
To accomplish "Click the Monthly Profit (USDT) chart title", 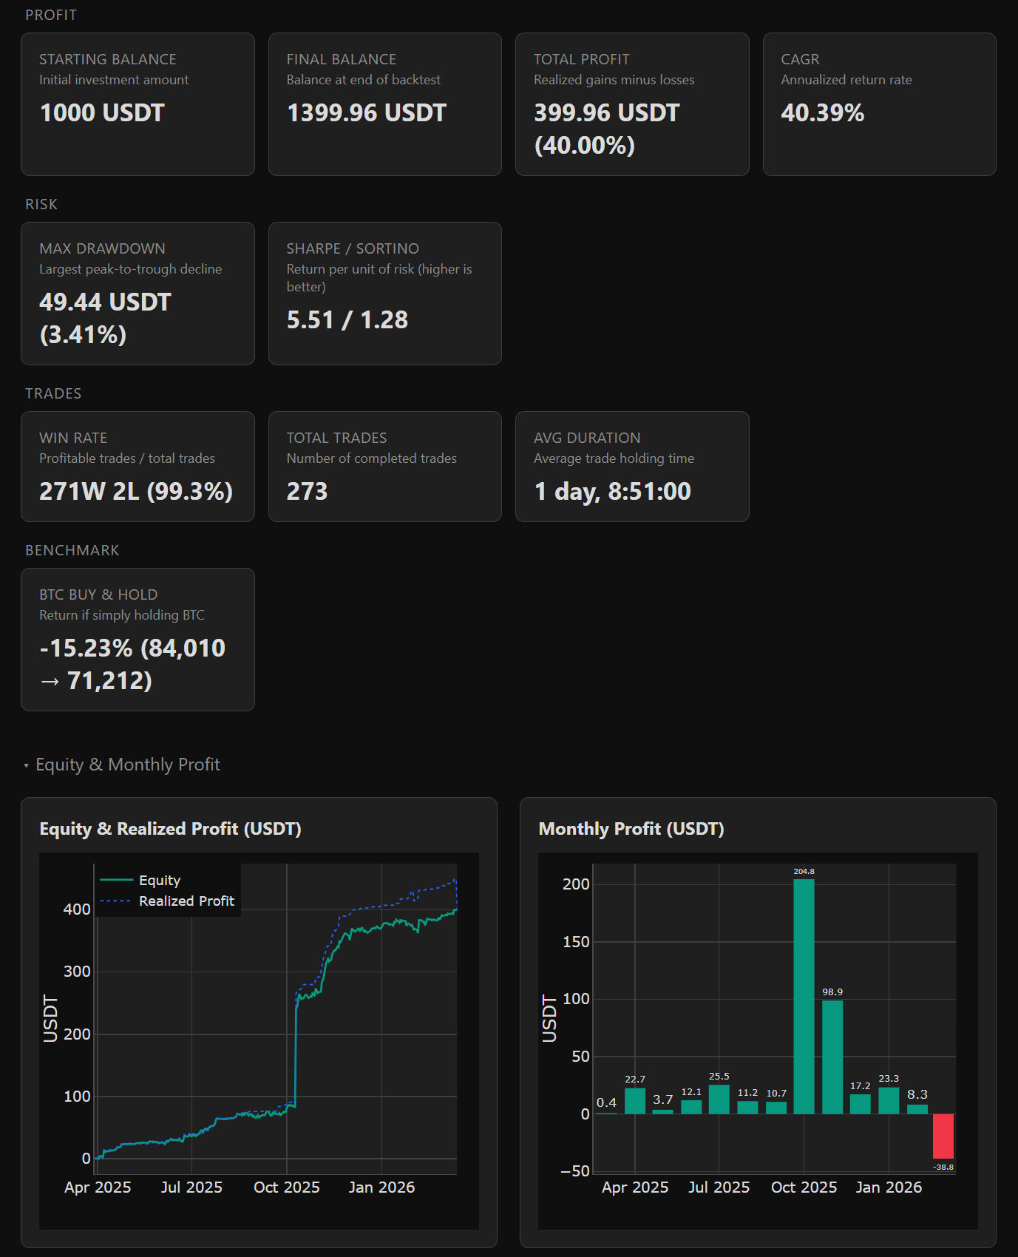I will (631, 829).
